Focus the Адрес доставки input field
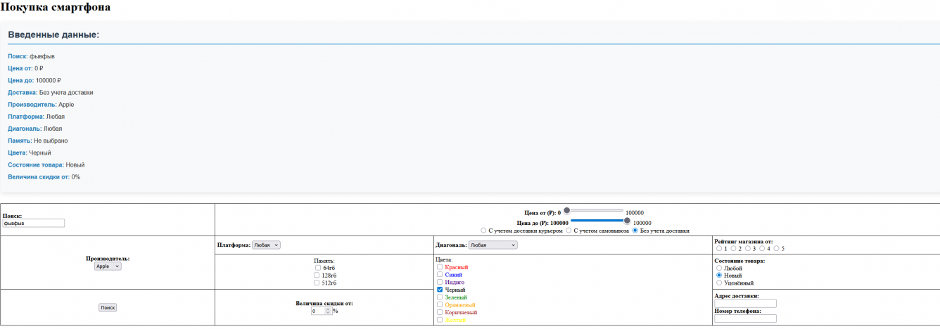 pos(745,304)
